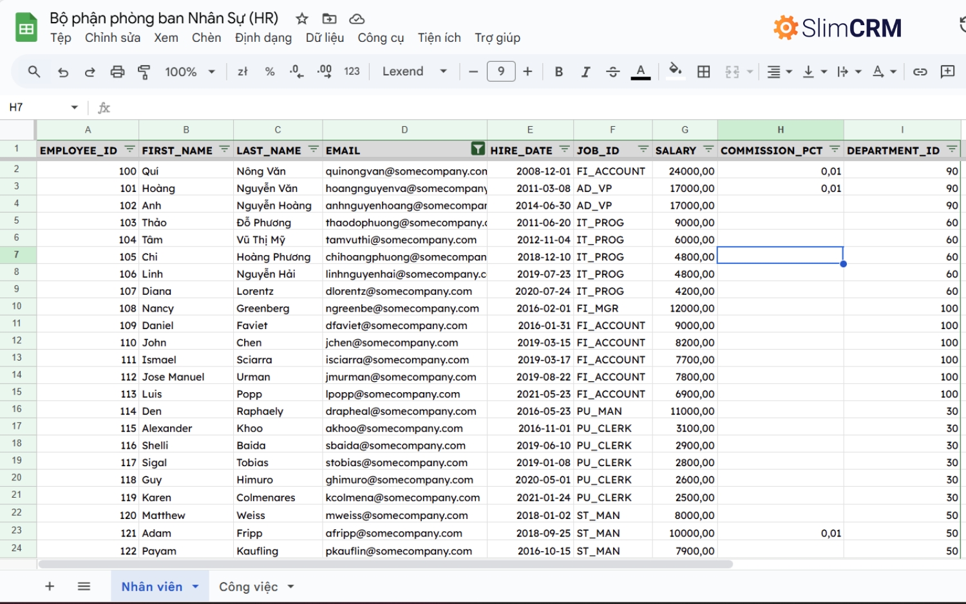Open the Chèn menu

(206, 38)
